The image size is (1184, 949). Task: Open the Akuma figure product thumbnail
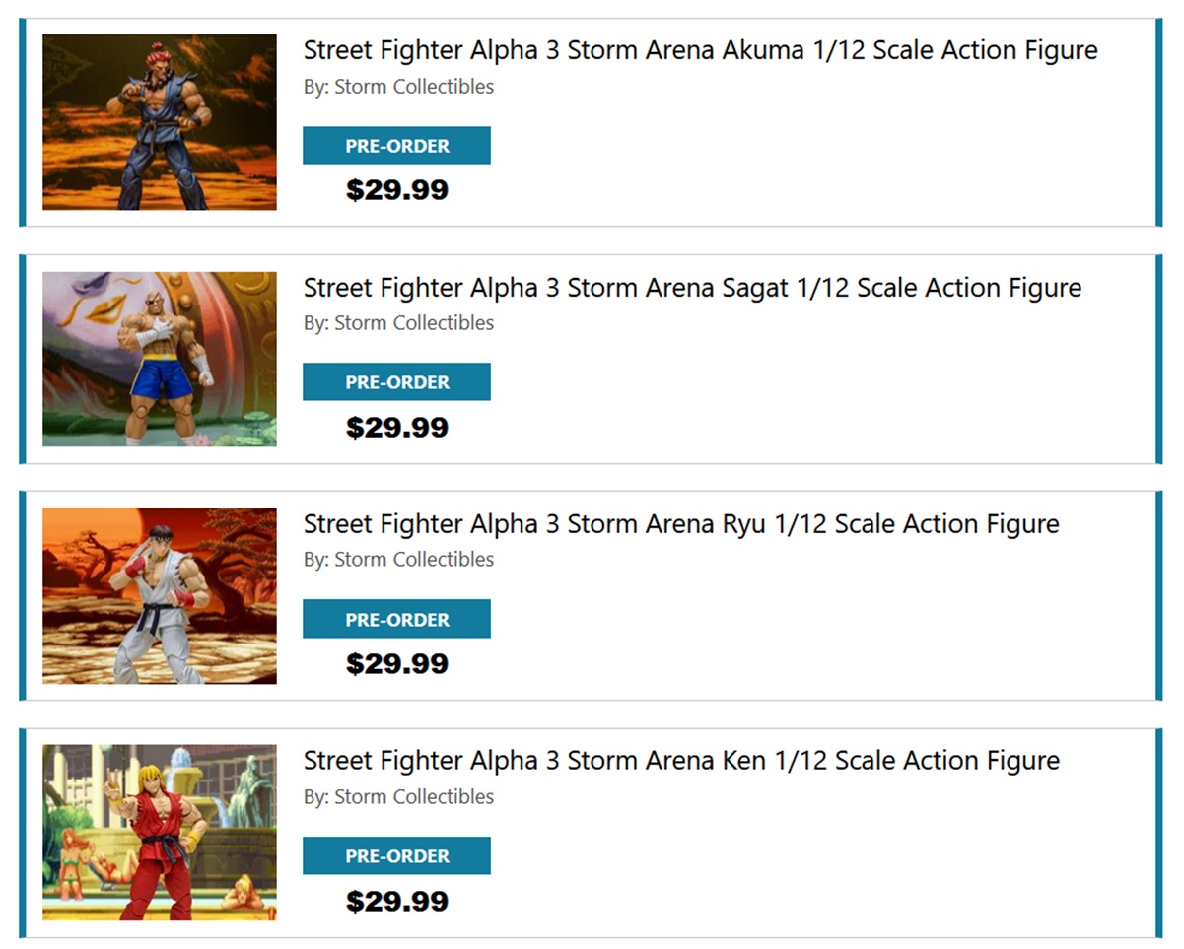pyautogui.click(x=159, y=122)
